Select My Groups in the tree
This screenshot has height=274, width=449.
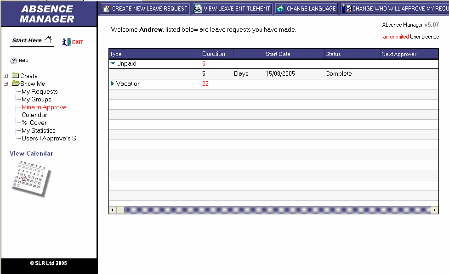36,99
